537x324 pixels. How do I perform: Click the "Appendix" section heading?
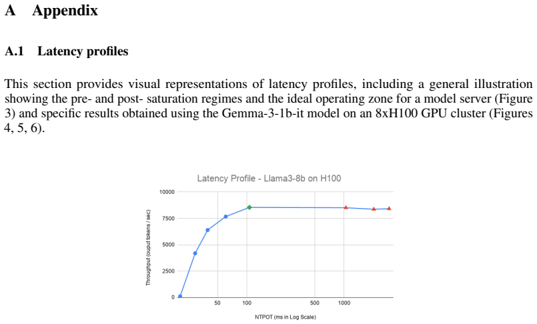tap(65, 10)
